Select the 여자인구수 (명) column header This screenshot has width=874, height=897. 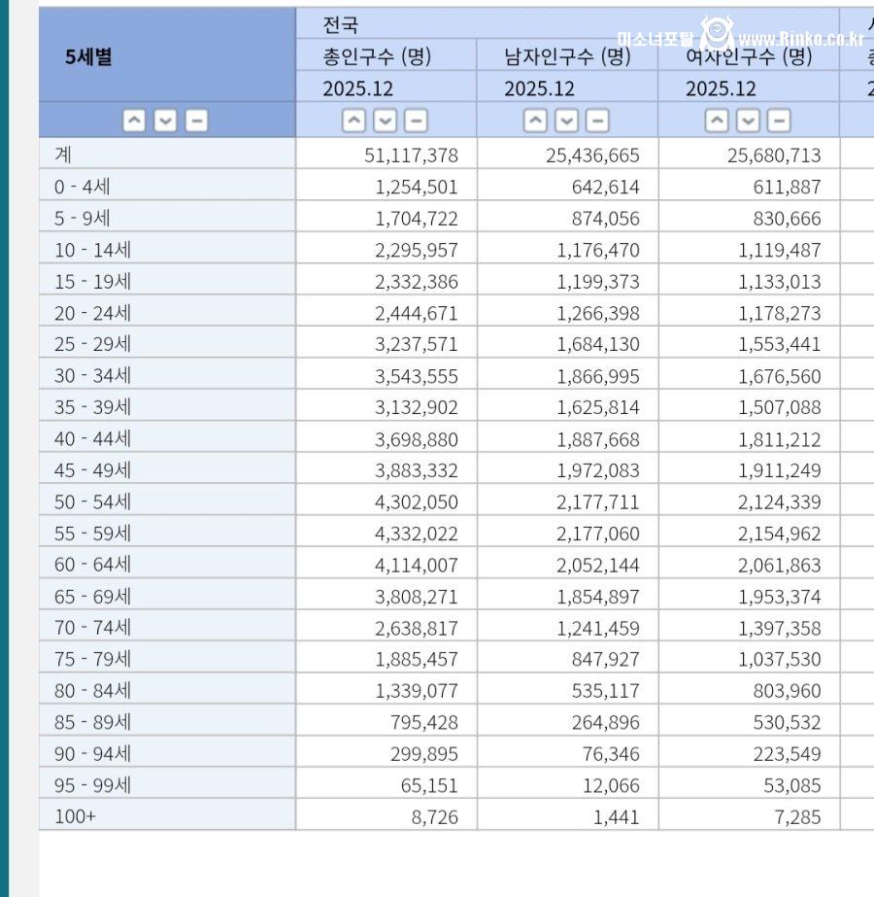748,55
